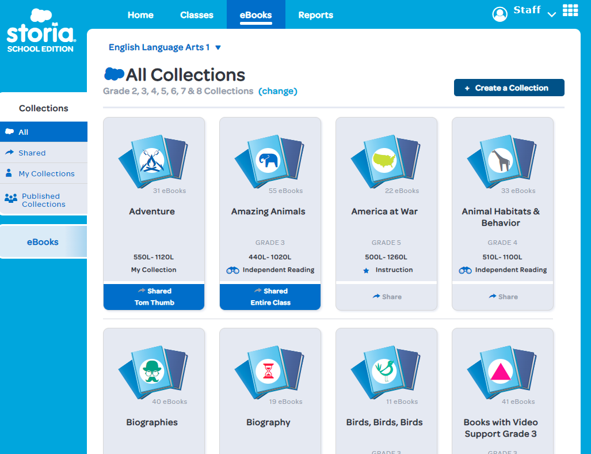This screenshot has height=454, width=591.
Task: Click the Amazing Animals collection title
Action: pyautogui.click(x=268, y=211)
